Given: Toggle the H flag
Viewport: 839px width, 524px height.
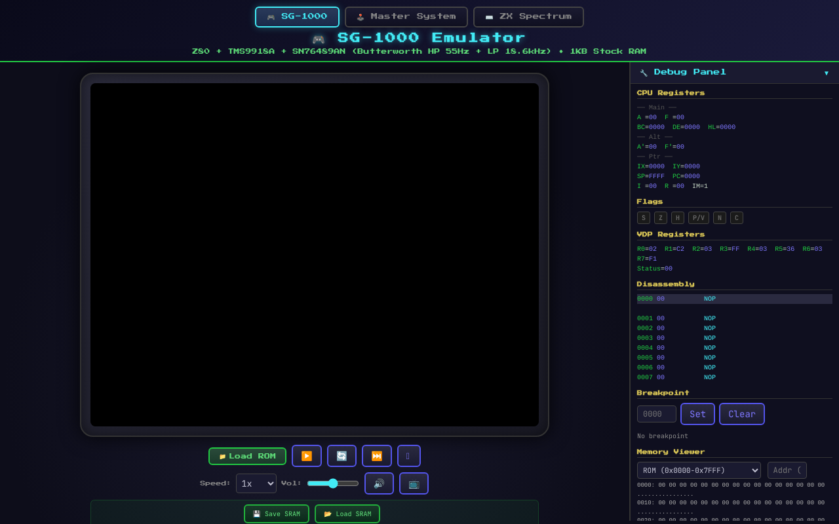Looking at the screenshot, I should (x=678, y=218).
